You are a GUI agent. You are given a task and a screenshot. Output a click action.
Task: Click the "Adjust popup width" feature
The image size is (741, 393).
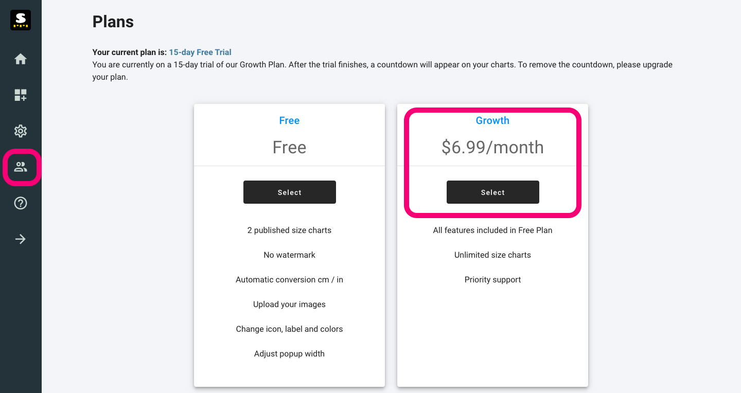289,354
